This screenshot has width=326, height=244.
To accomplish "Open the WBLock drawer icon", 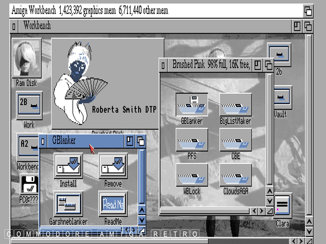I will [x=192, y=175].
